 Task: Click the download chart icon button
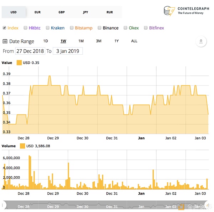pos(201,41)
